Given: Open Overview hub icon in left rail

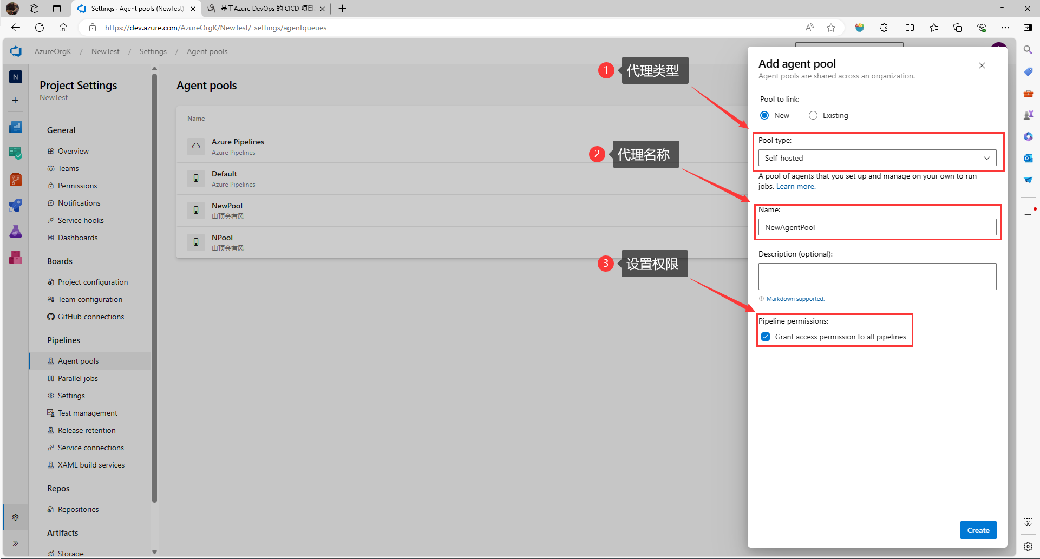Looking at the screenshot, I should pos(16,127).
